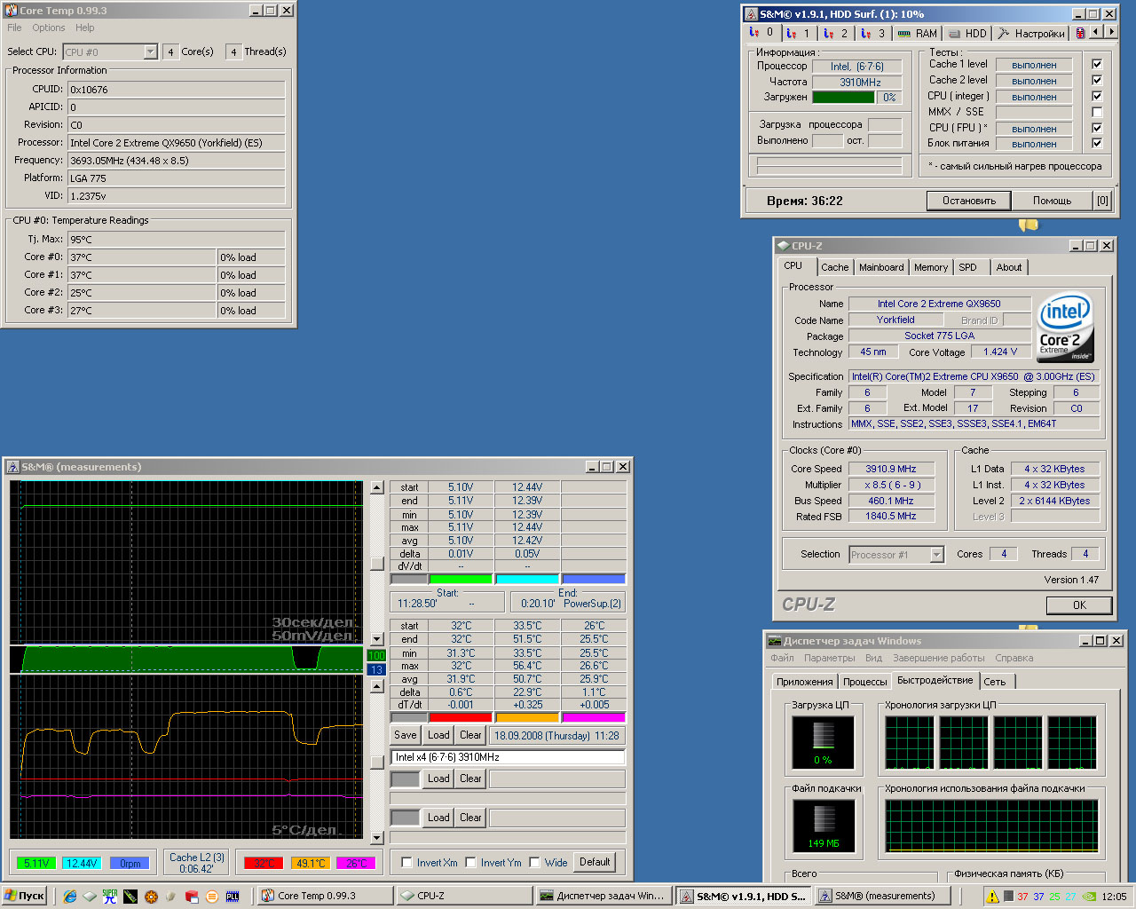Click the upper graph scroll up arrow
Screen dimensions: 1136x909
[376, 487]
